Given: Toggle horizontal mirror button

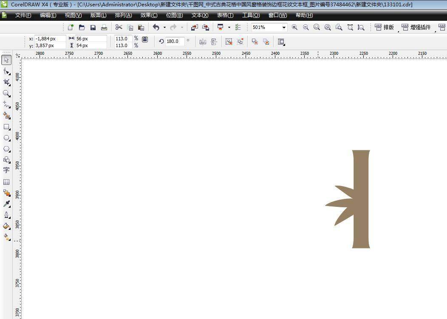Looking at the screenshot, I should tap(203, 42).
